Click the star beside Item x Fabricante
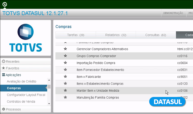 [65, 77]
